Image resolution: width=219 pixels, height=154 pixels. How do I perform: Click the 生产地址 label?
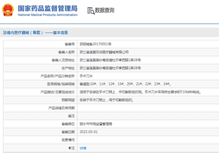click(68, 68)
